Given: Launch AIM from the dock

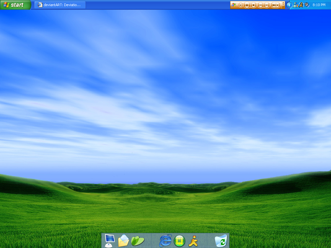Looking at the screenshot, I should (193, 241).
